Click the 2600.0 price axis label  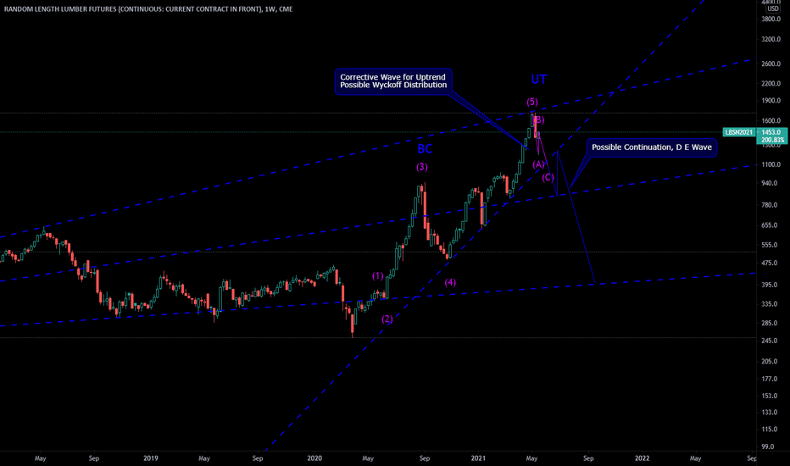771,64
